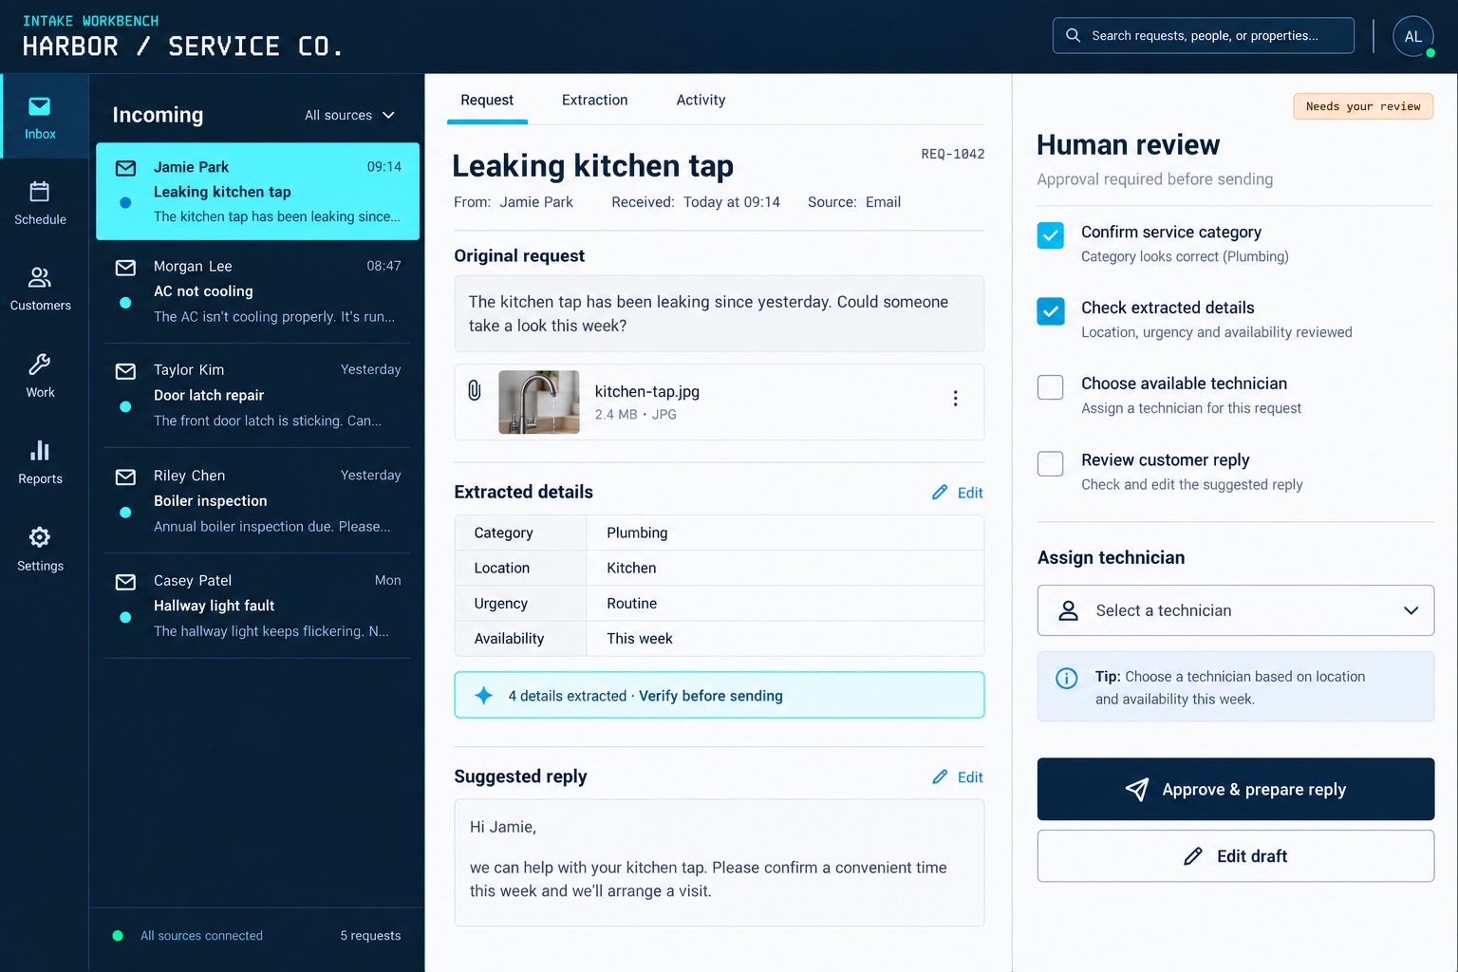Click the Edit draft button

[x=1235, y=856]
